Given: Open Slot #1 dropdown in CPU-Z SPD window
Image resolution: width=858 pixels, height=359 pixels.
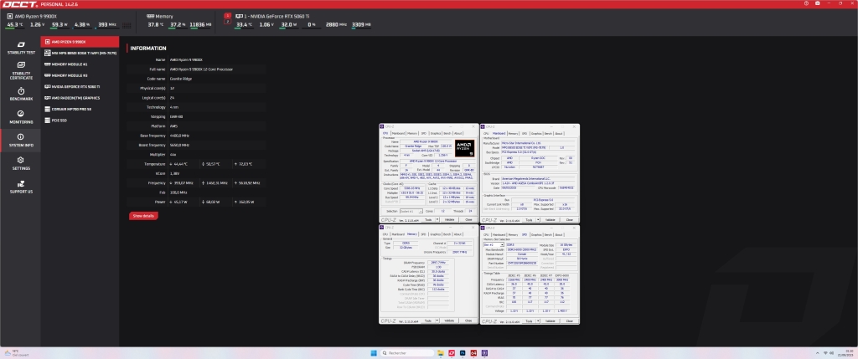Looking at the screenshot, I should click(x=494, y=245).
